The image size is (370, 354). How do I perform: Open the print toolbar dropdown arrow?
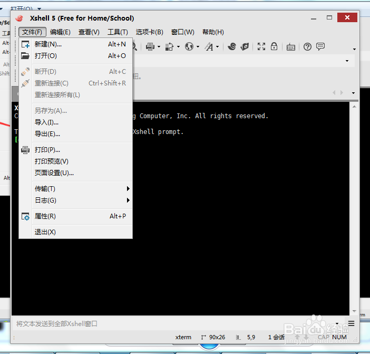pos(159,47)
